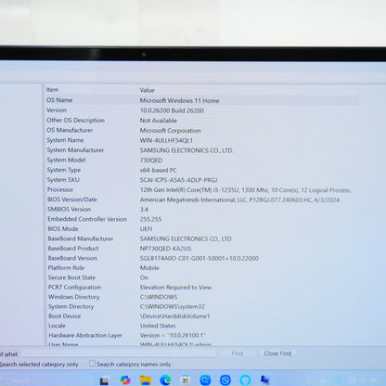Select the 'Boot Device' item cell
386x386 pixels.
[x=64, y=315]
